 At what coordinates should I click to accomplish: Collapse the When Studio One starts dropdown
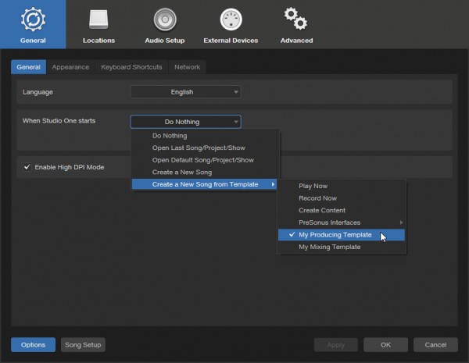tap(185, 122)
